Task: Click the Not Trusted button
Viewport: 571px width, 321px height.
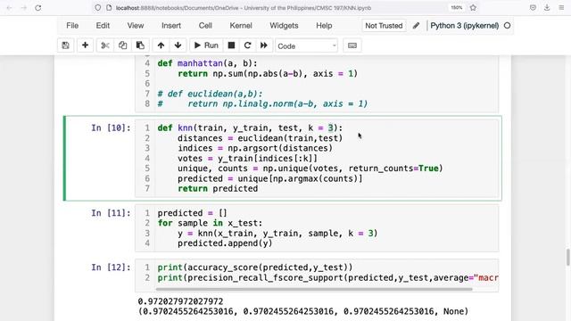Action: pyautogui.click(x=384, y=26)
